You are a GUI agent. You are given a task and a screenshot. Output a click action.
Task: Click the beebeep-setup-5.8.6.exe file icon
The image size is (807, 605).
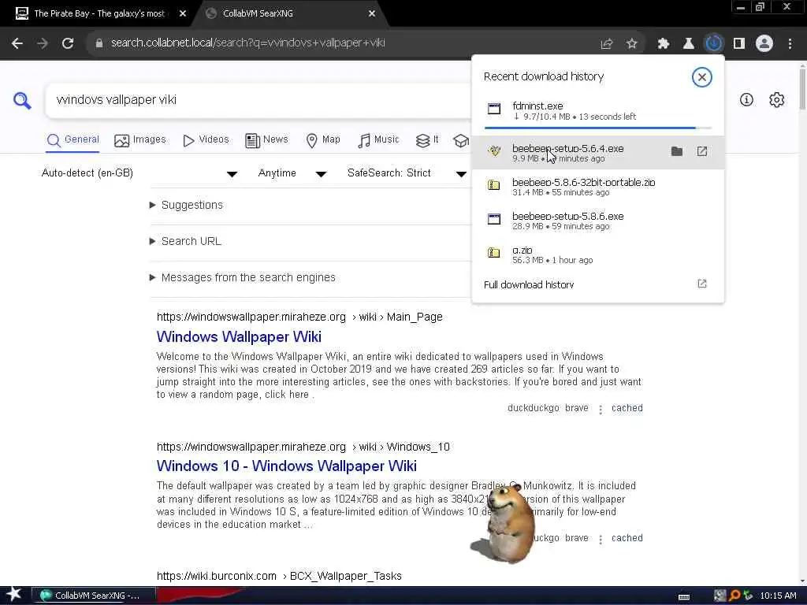click(494, 219)
